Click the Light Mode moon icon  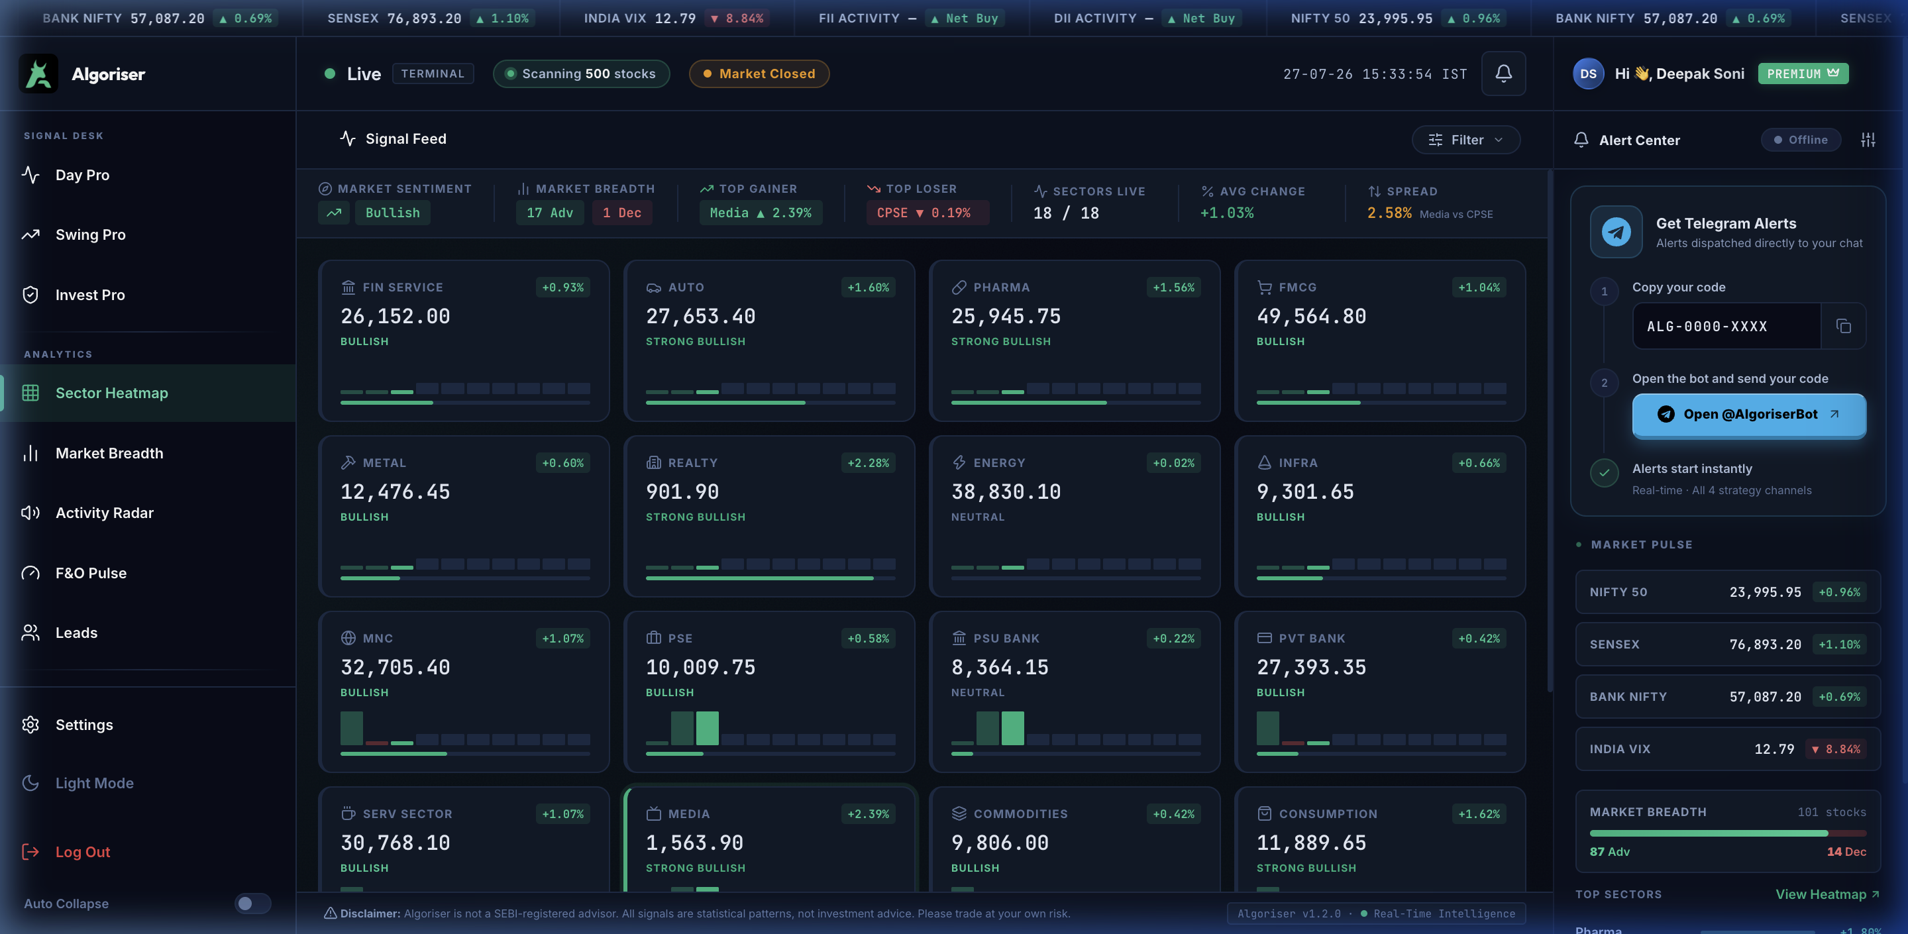pyautogui.click(x=30, y=783)
